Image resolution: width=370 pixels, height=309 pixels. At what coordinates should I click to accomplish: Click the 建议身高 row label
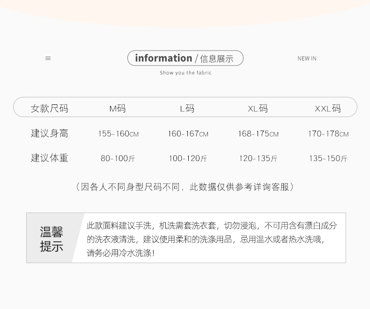coord(50,133)
